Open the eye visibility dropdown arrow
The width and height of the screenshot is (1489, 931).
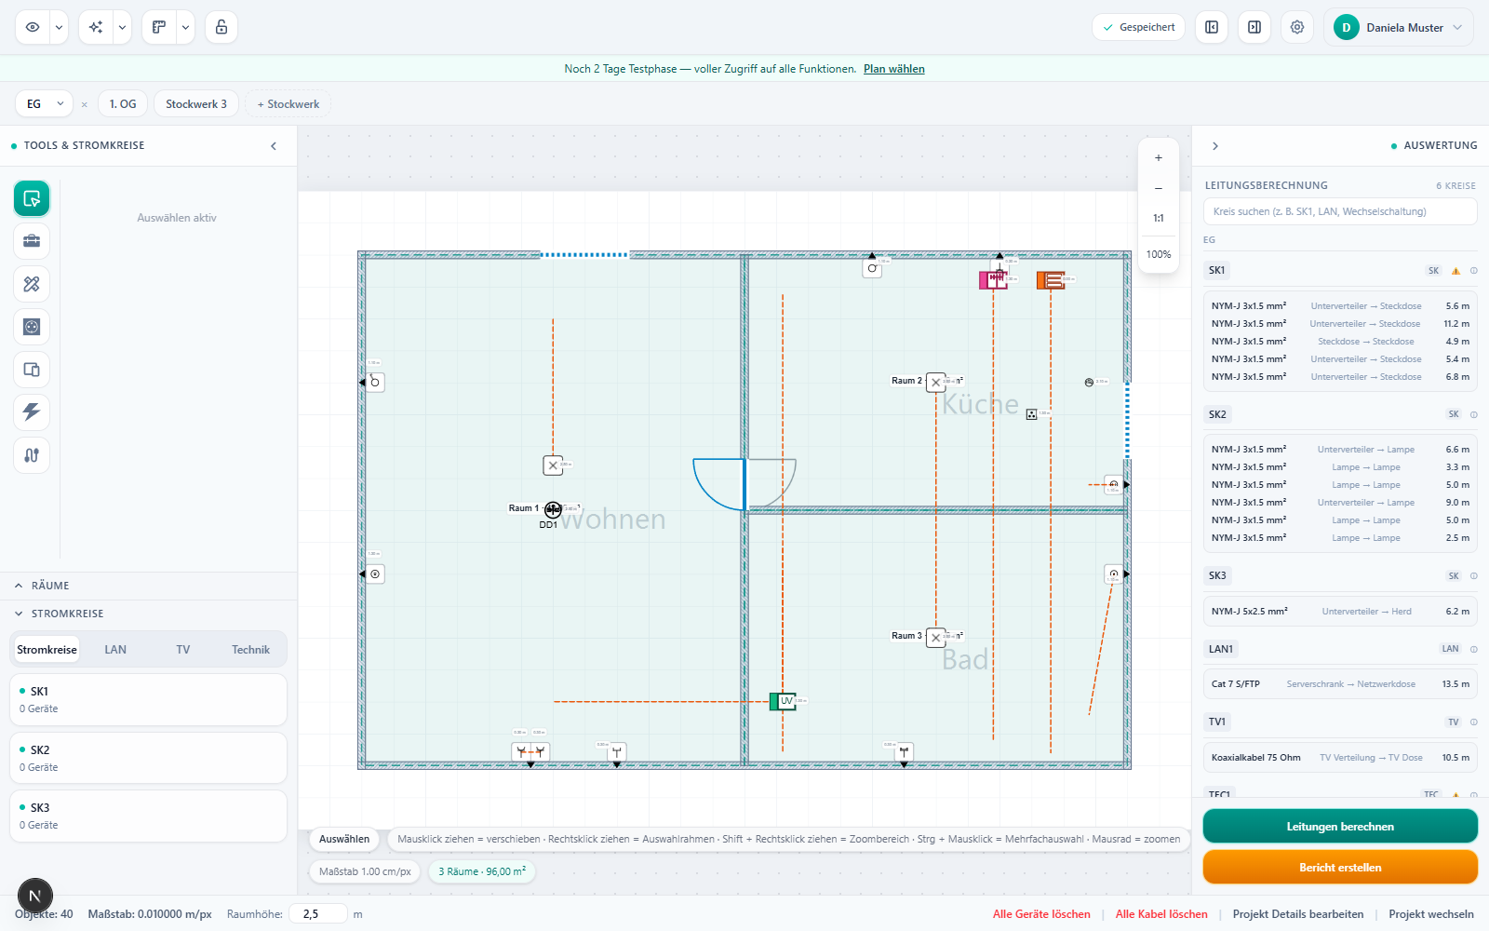point(59,27)
